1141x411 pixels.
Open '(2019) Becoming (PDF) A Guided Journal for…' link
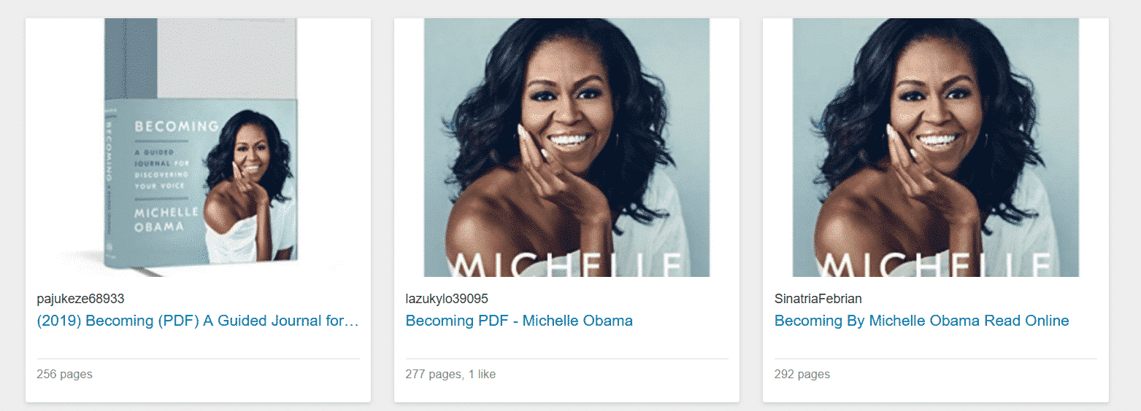198,321
